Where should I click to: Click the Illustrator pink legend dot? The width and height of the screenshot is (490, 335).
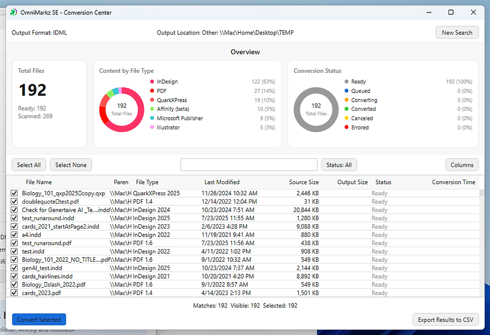152,127
